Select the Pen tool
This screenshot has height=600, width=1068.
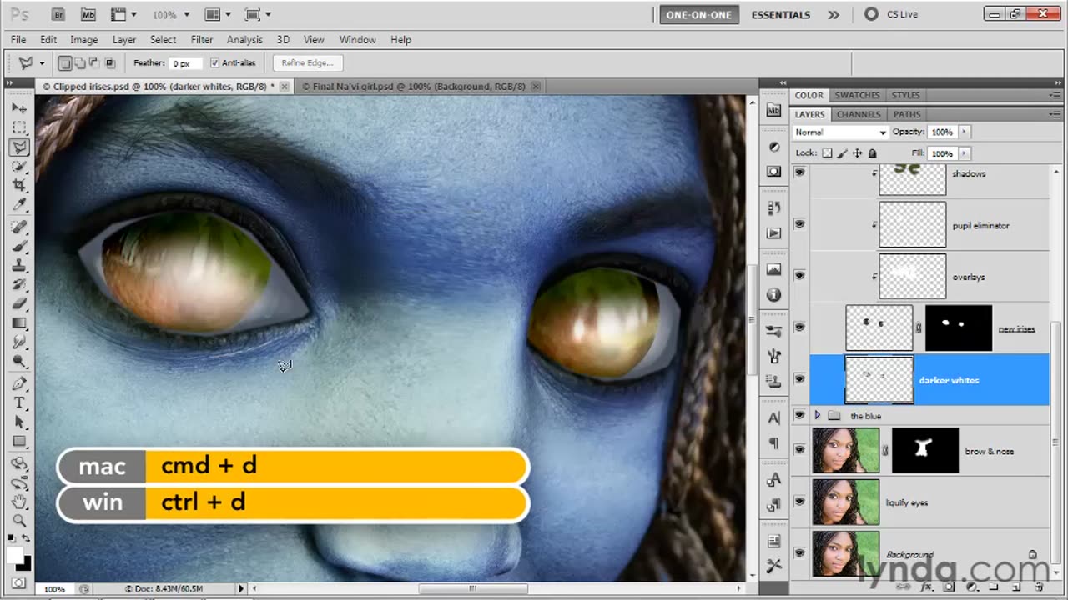19,384
